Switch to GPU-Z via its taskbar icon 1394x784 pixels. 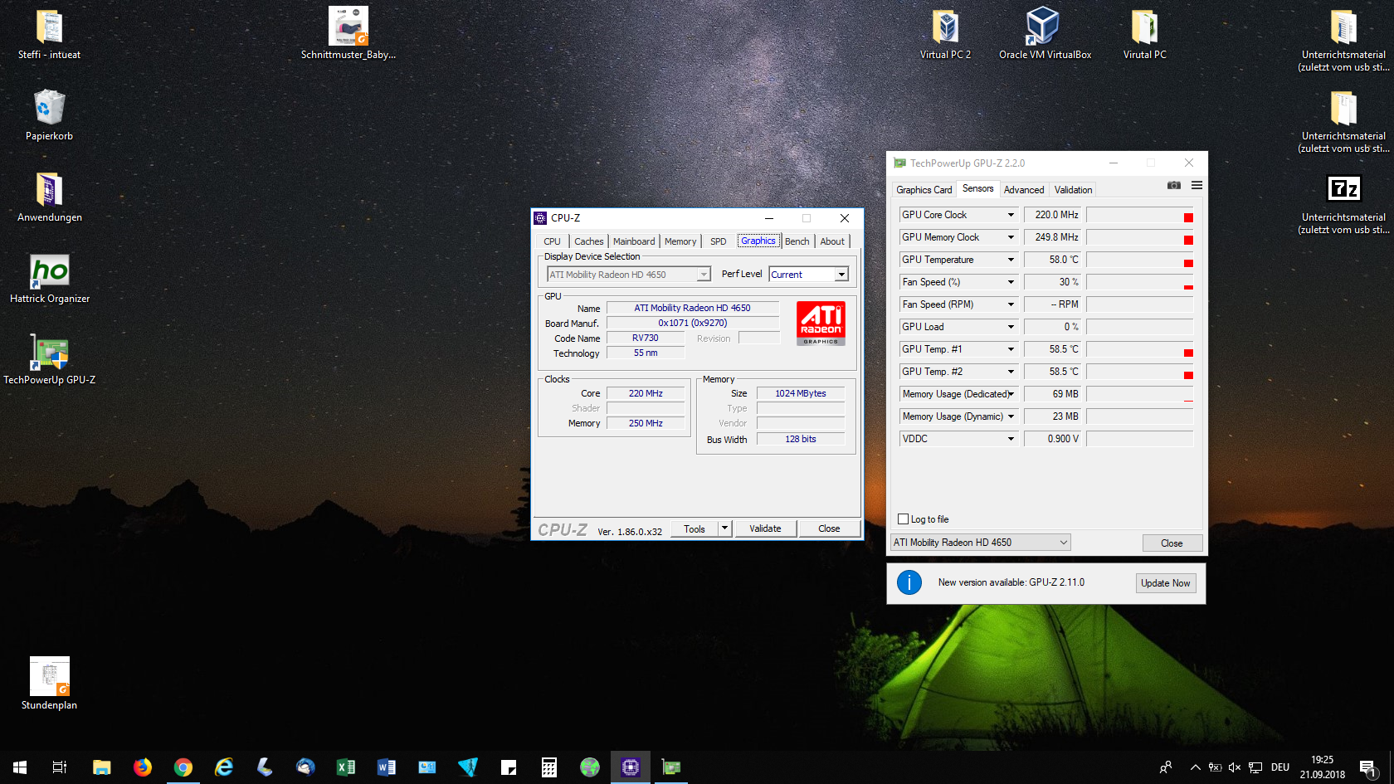tap(671, 767)
